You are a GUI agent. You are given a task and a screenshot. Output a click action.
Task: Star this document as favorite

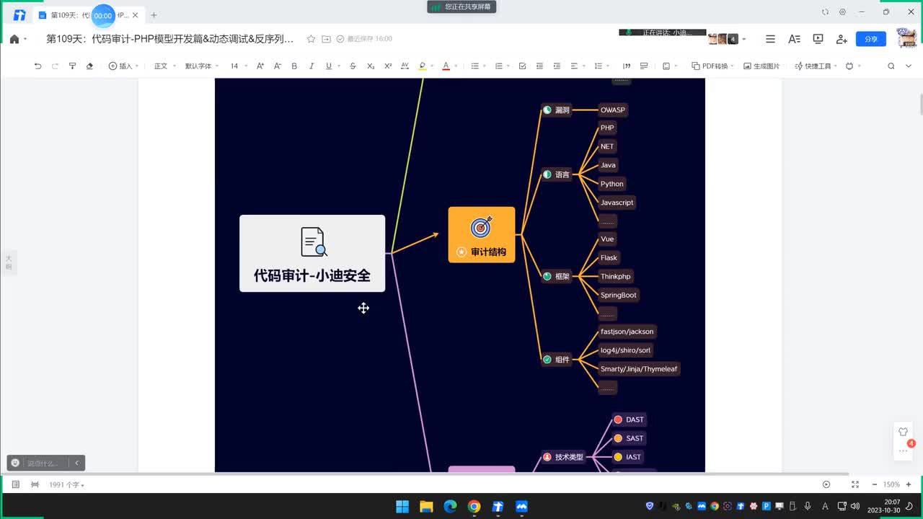point(311,39)
